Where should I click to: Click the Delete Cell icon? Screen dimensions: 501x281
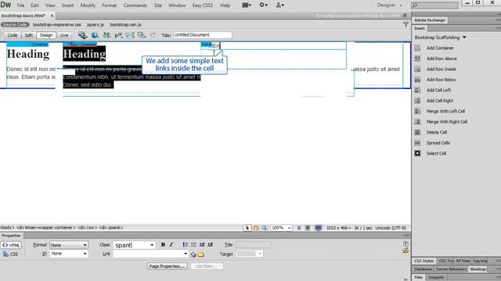click(417, 132)
